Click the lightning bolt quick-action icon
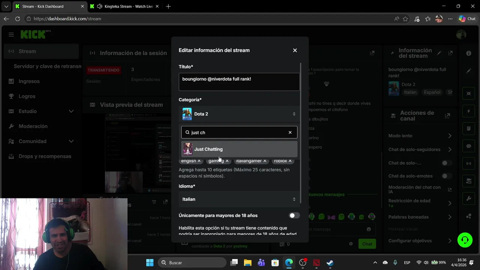The width and height of the screenshot is (480, 270). [469, 111]
